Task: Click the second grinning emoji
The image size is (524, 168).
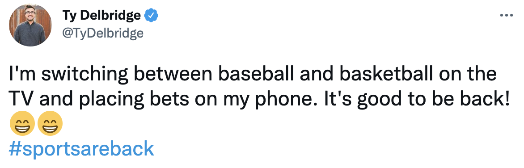Action: pos(50,124)
